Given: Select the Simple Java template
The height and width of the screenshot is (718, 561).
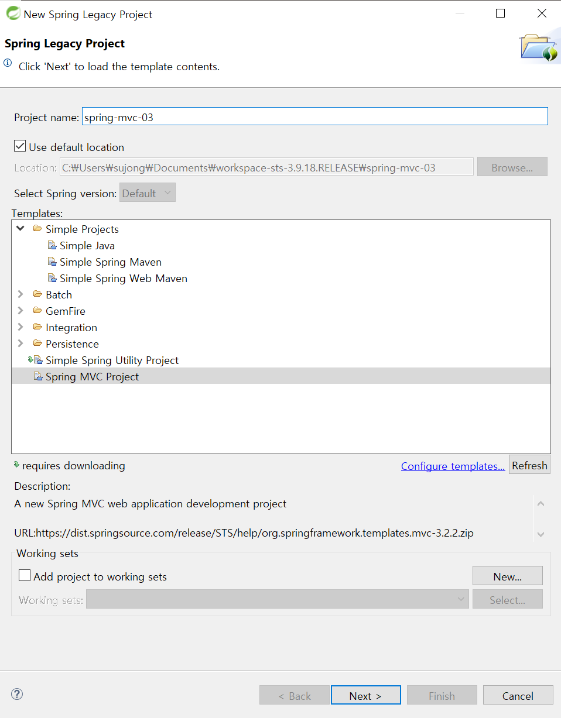Looking at the screenshot, I should click(87, 246).
